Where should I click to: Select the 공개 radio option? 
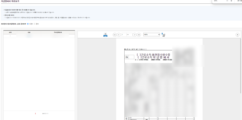pos(35,24)
